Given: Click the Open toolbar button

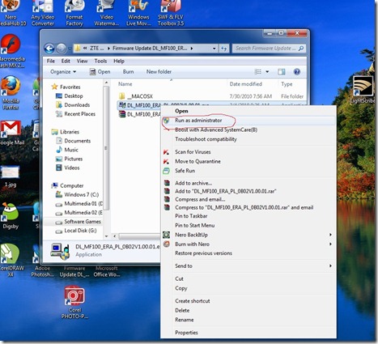Looking at the screenshot, I should [100, 72].
